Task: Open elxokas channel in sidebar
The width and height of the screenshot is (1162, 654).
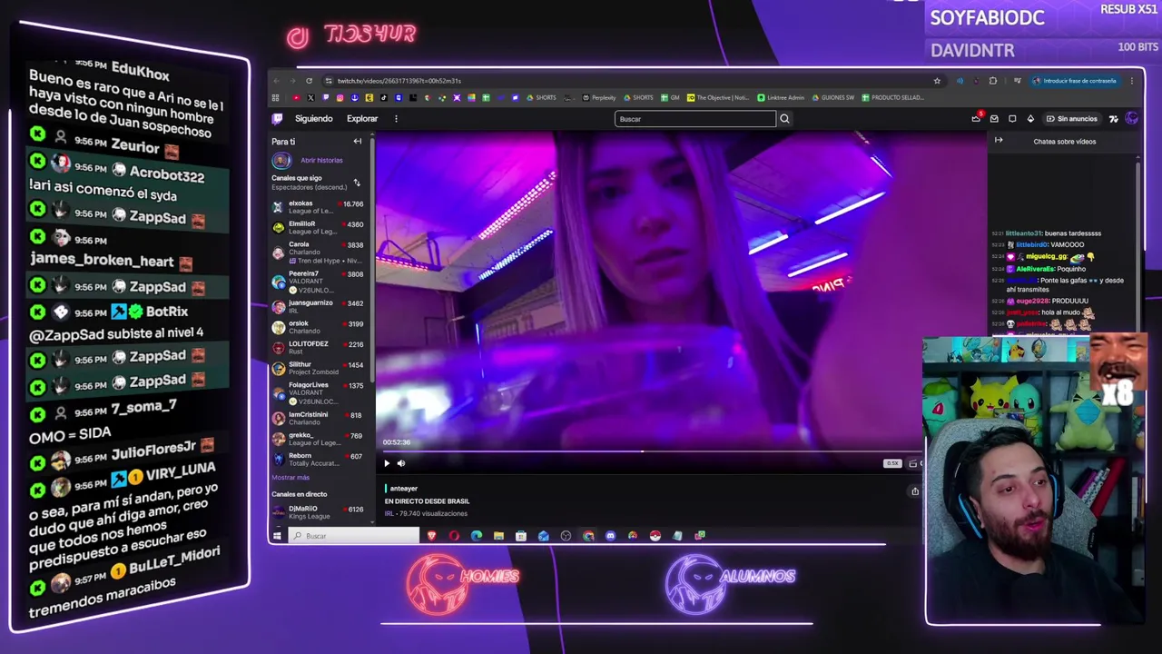Action: (x=318, y=207)
